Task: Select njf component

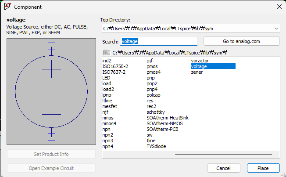Action: pyautogui.click(x=105, y=112)
